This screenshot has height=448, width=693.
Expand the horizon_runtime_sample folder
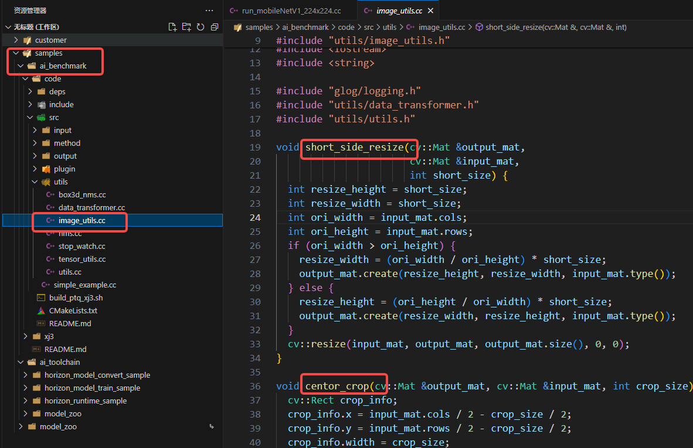coord(85,401)
